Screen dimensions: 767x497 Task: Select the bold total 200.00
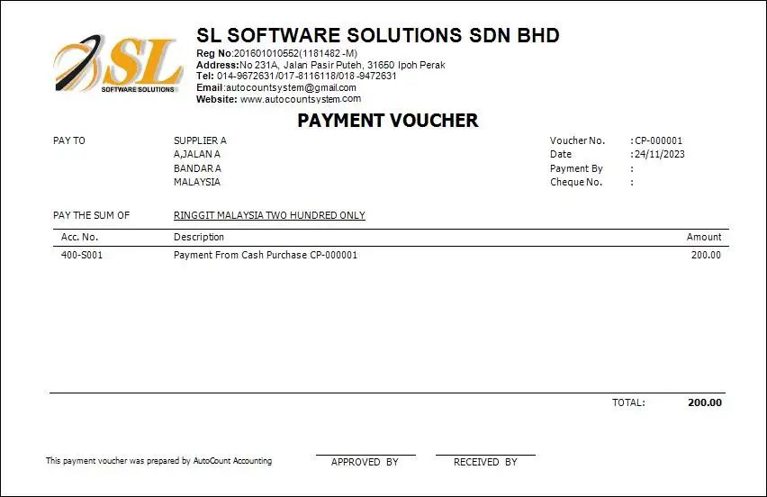pos(705,402)
